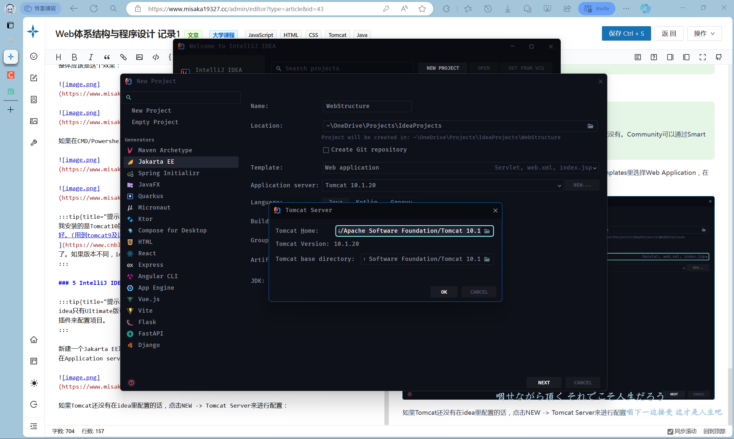Click OK in the Tomcat Server dialog
Image resolution: width=734 pixels, height=439 pixels.
pos(444,292)
